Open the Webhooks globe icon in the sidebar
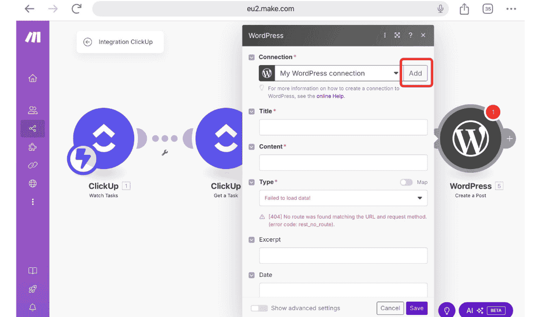 (x=32, y=183)
